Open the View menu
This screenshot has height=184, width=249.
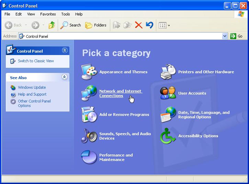[31, 14]
